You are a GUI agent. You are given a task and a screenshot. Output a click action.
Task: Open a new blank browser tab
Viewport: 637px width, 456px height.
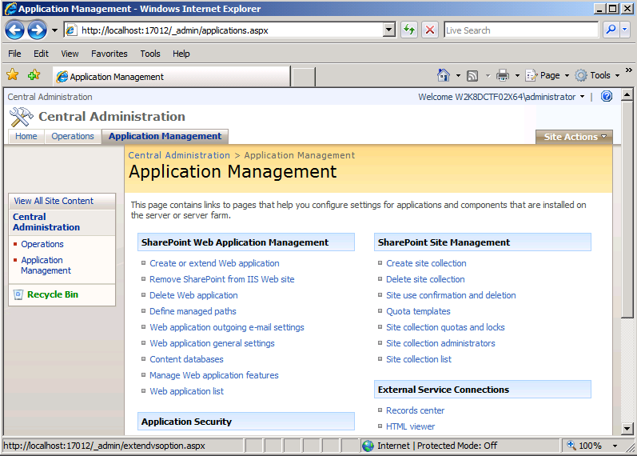tap(303, 77)
